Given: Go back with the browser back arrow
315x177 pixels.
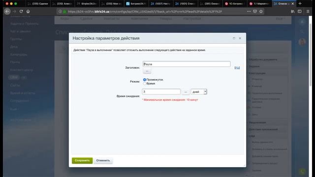Looking at the screenshot, I should coord(7,11).
